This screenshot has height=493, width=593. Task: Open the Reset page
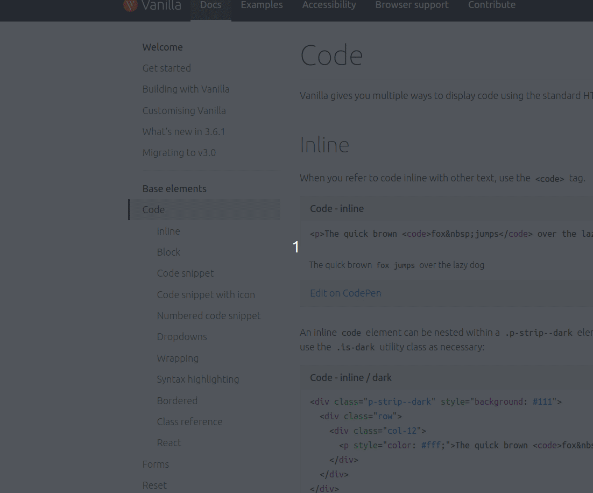pyautogui.click(x=154, y=485)
